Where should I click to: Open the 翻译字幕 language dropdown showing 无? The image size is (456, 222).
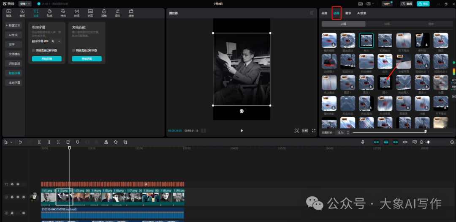pyautogui.click(x=56, y=41)
